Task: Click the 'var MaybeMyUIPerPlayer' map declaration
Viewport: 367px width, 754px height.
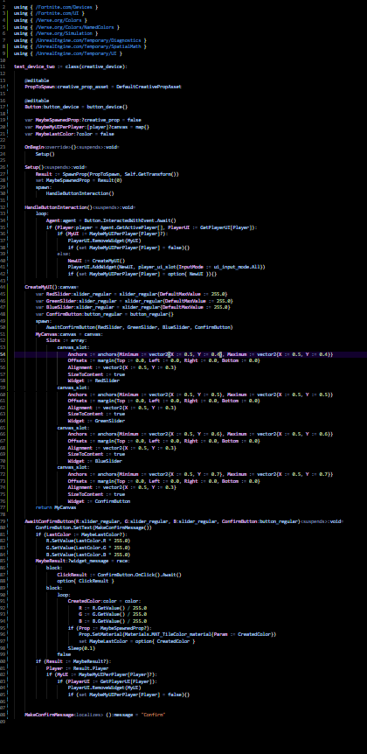Action: [x=87, y=127]
